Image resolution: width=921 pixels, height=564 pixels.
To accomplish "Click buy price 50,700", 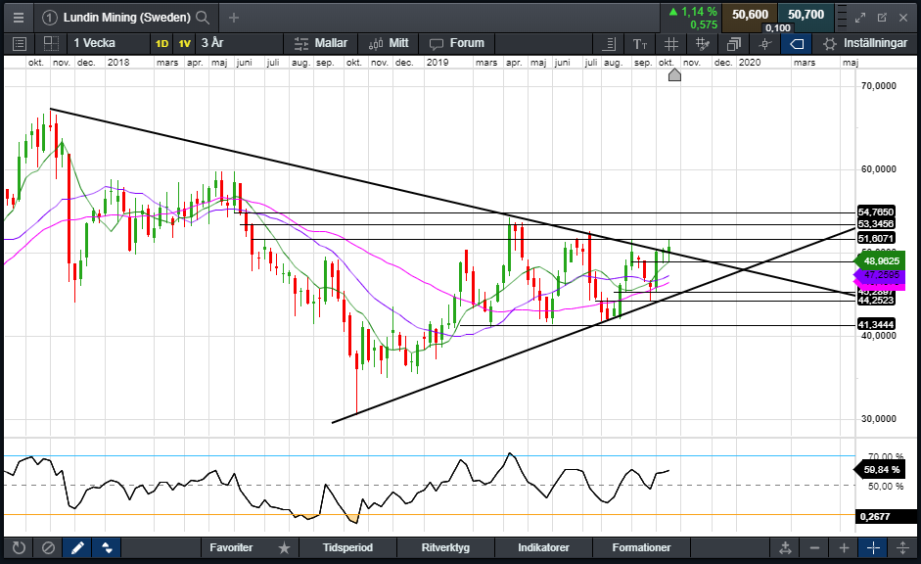I will point(806,15).
